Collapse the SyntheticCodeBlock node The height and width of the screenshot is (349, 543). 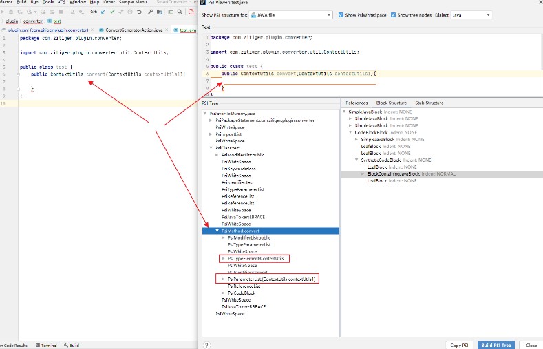(x=356, y=160)
